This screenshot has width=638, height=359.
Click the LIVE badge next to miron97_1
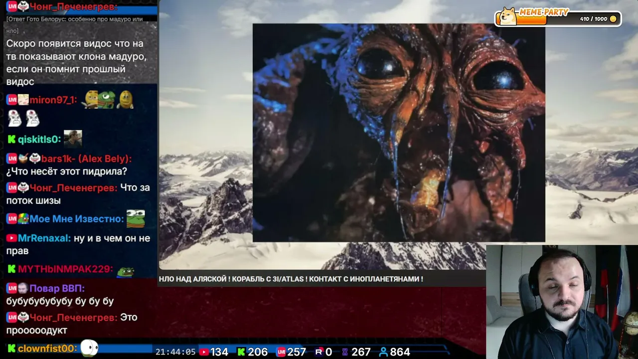[x=12, y=100]
